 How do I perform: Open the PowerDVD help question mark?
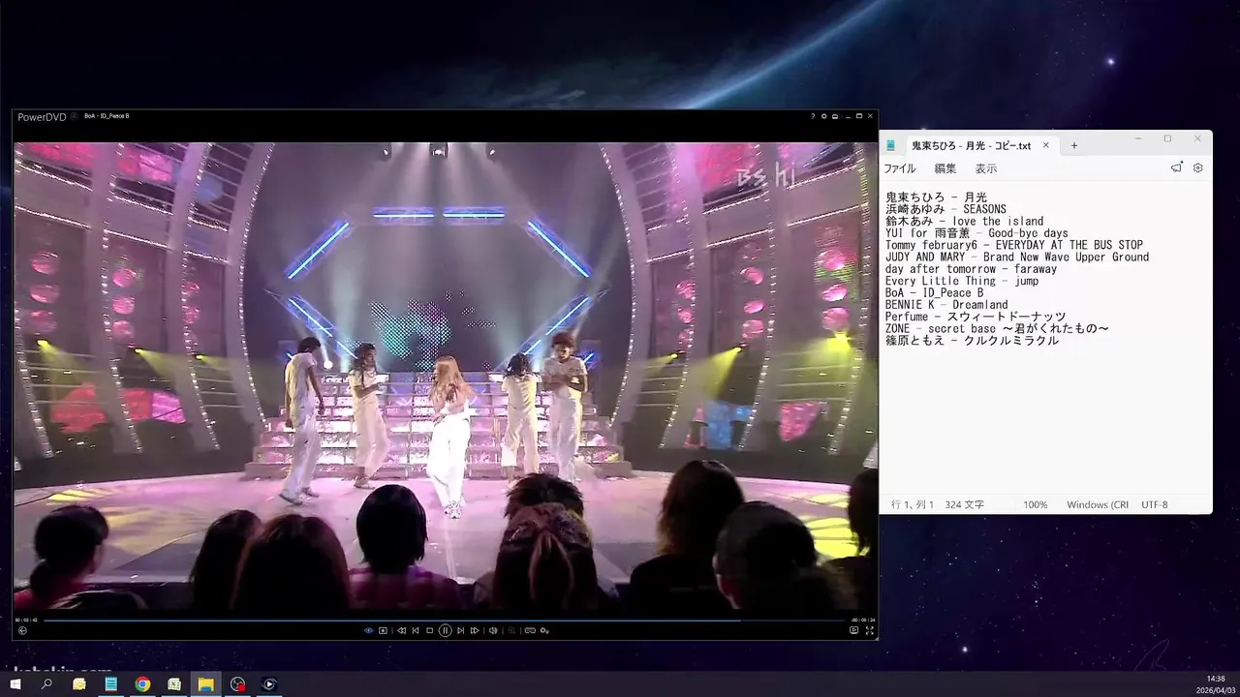pyautogui.click(x=813, y=116)
